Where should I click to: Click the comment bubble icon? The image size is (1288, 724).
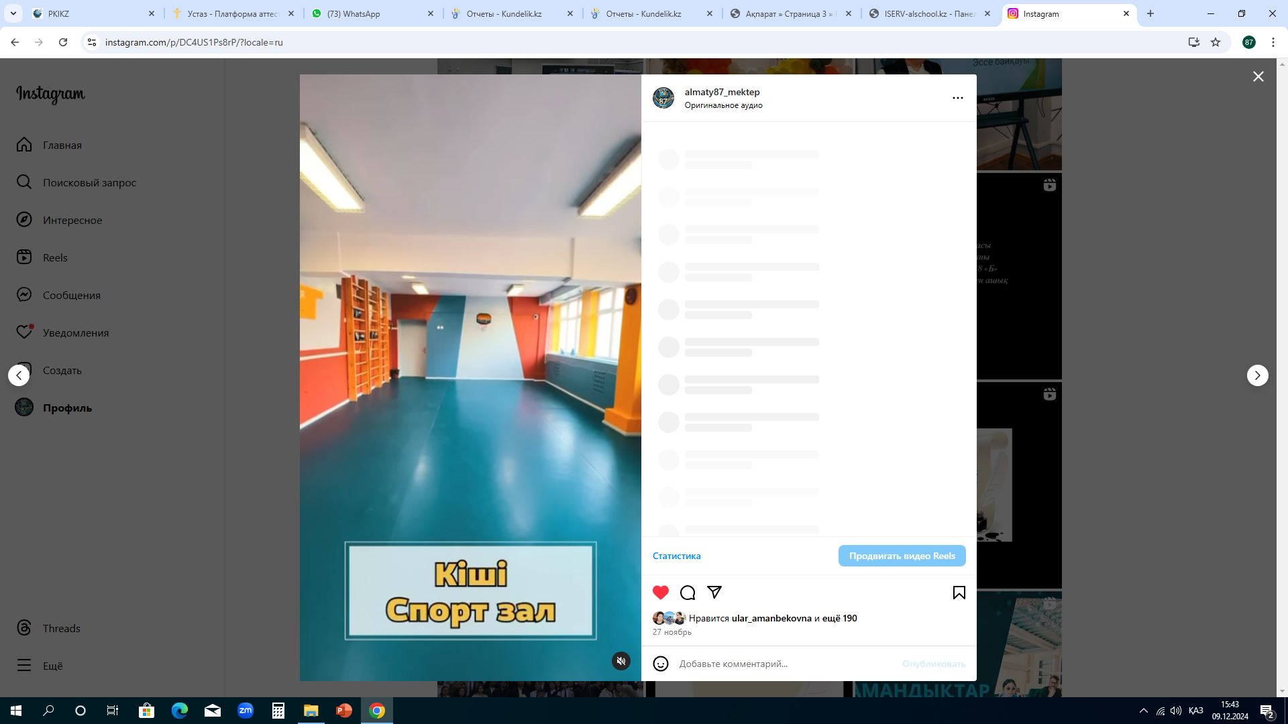coord(688,593)
